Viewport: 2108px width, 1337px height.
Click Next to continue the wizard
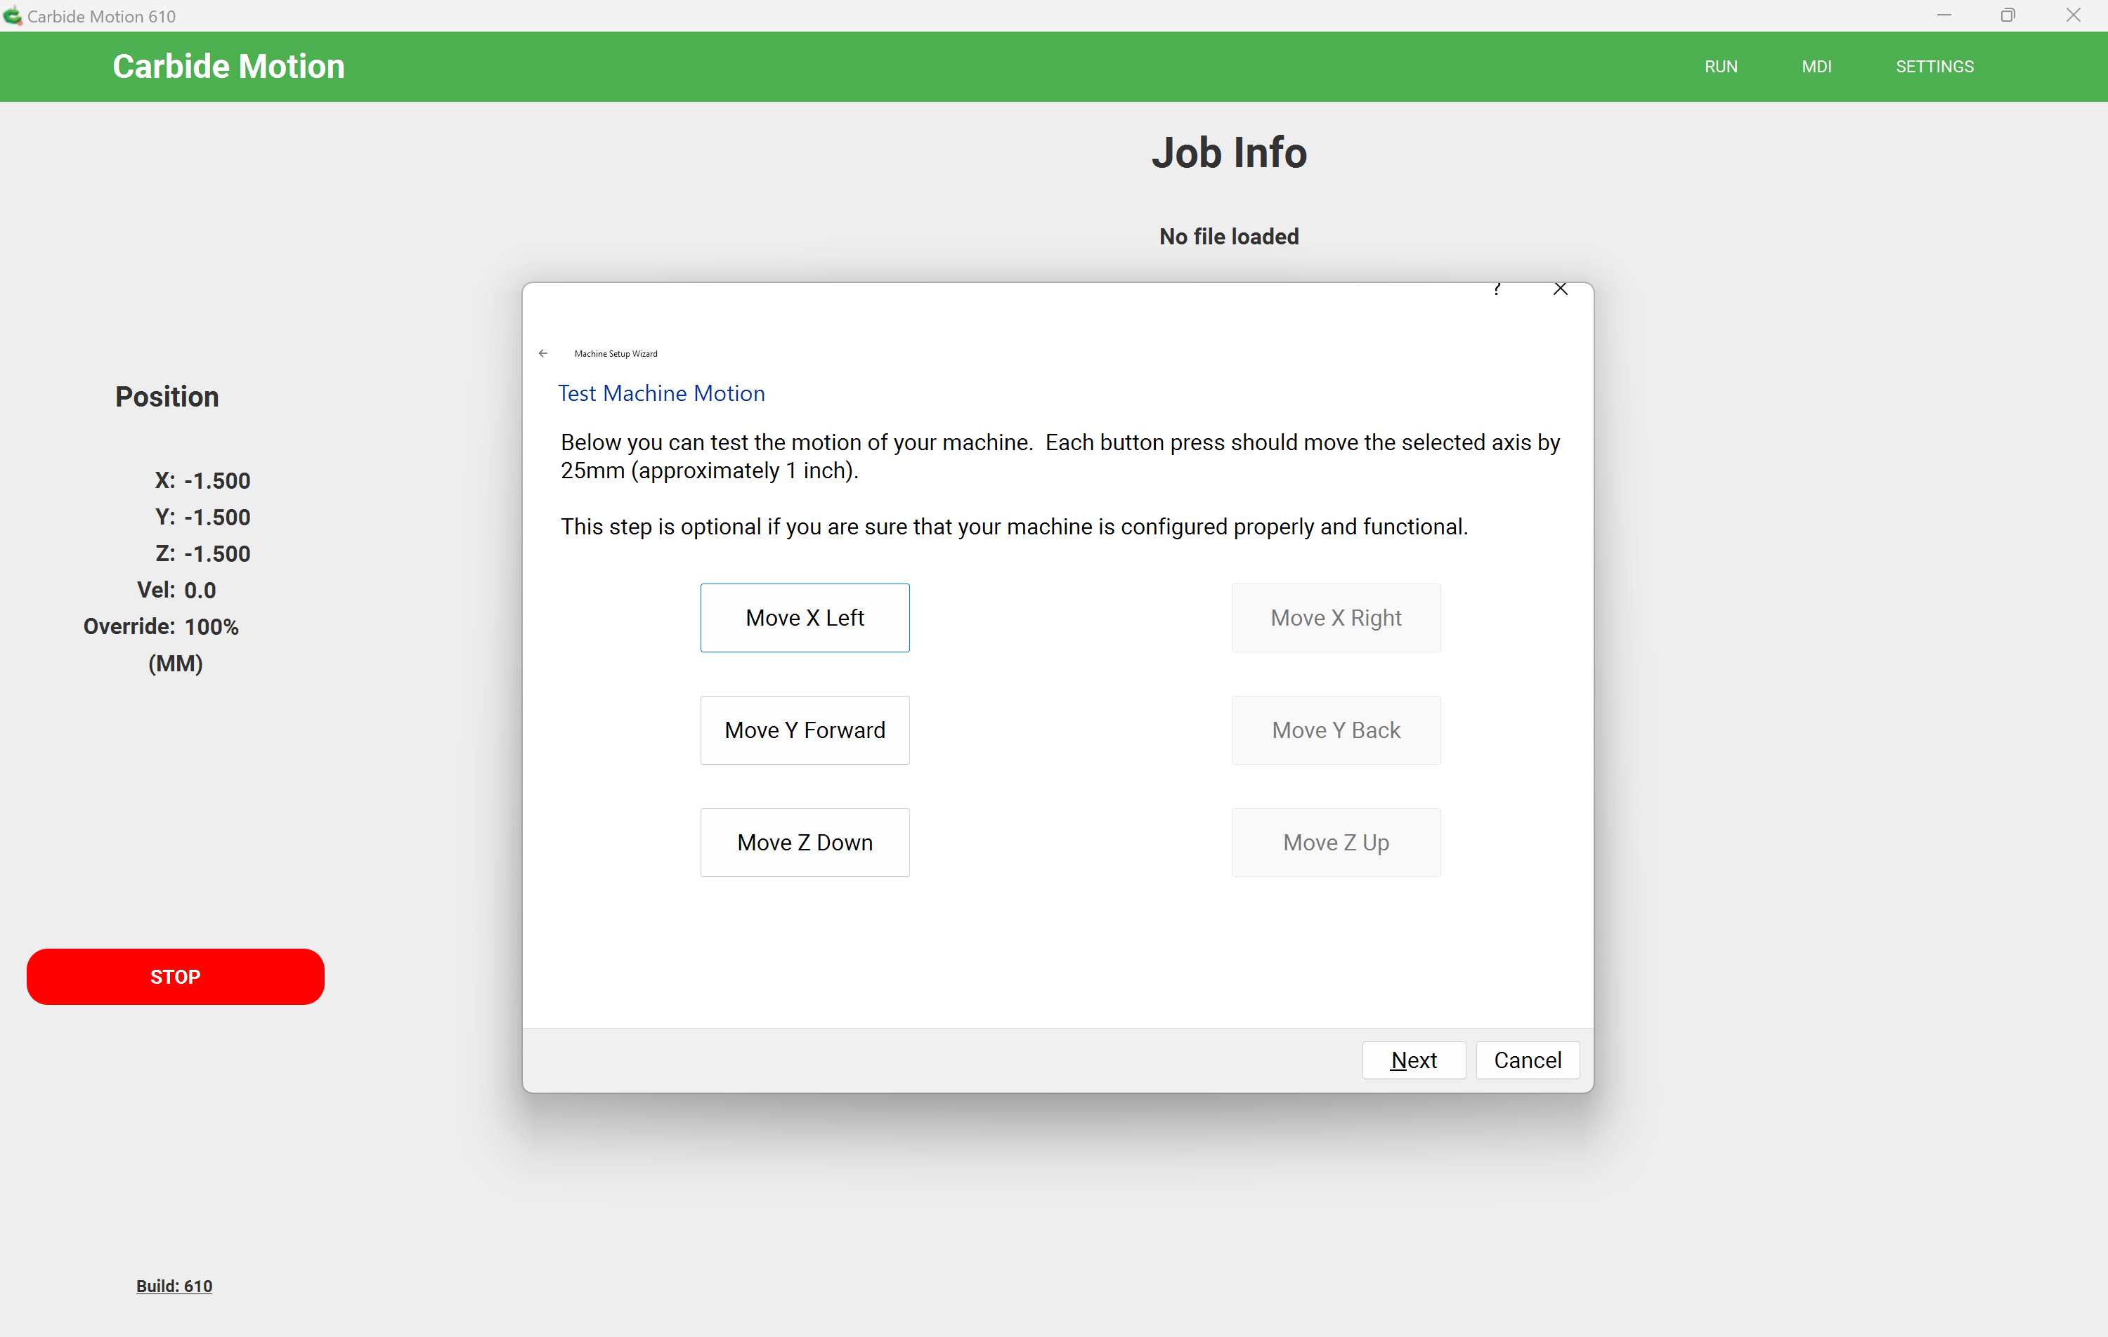1413,1060
